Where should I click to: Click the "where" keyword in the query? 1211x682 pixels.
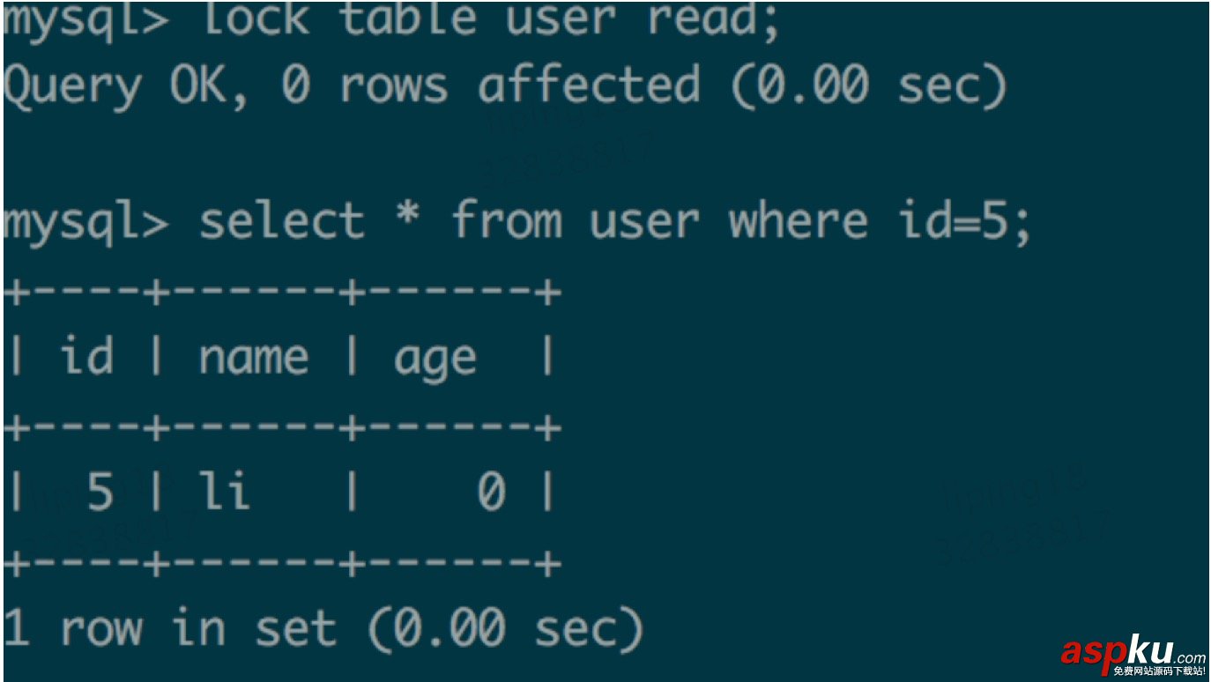pos(798,220)
